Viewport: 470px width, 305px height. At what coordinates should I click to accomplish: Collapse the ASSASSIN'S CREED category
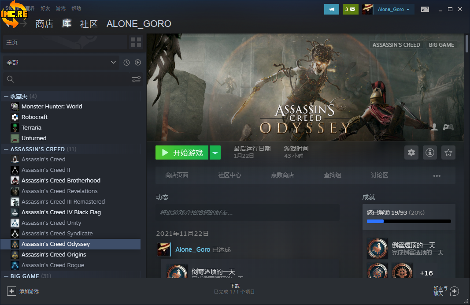click(6, 149)
